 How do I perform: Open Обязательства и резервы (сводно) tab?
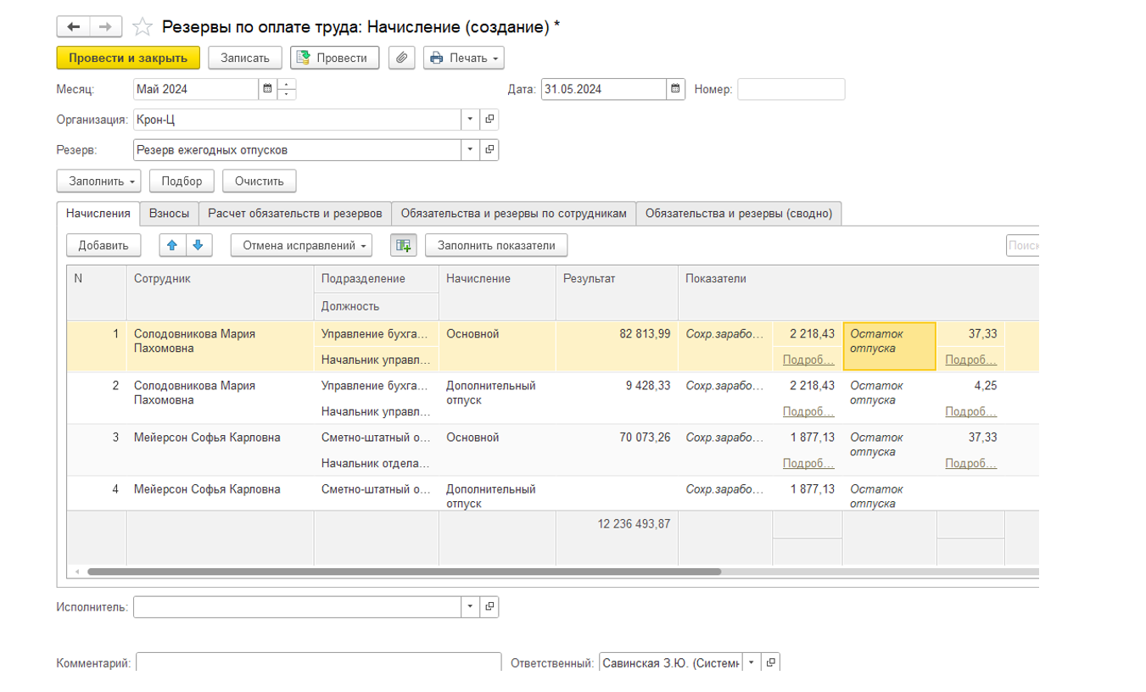pos(739,214)
